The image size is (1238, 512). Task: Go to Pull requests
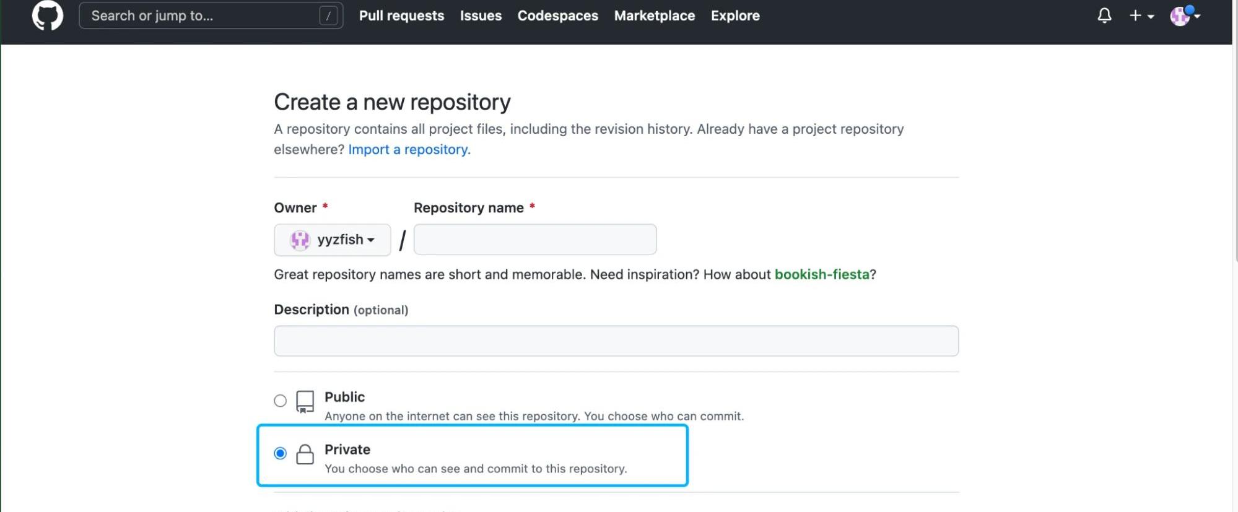pyautogui.click(x=401, y=15)
